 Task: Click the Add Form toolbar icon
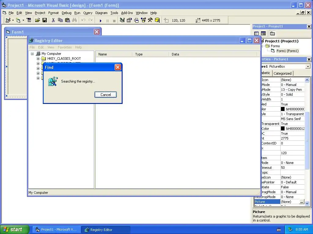[x=18, y=20]
